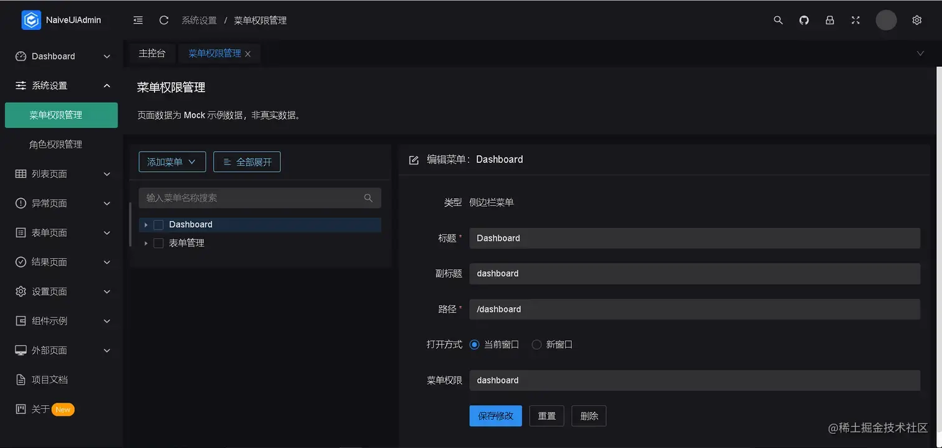Click the NaiveUiAdmin logo icon
Viewport: 942px width, 448px height.
pyautogui.click(x=31, y=20)
